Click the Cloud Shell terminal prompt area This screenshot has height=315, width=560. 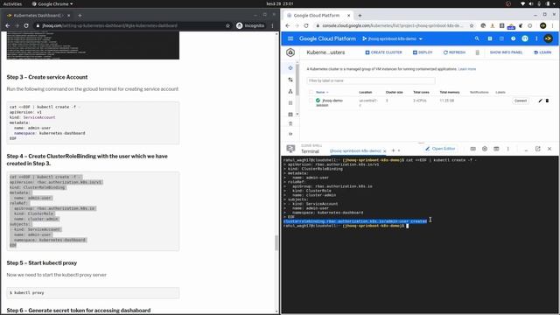[x=407, y=226]
